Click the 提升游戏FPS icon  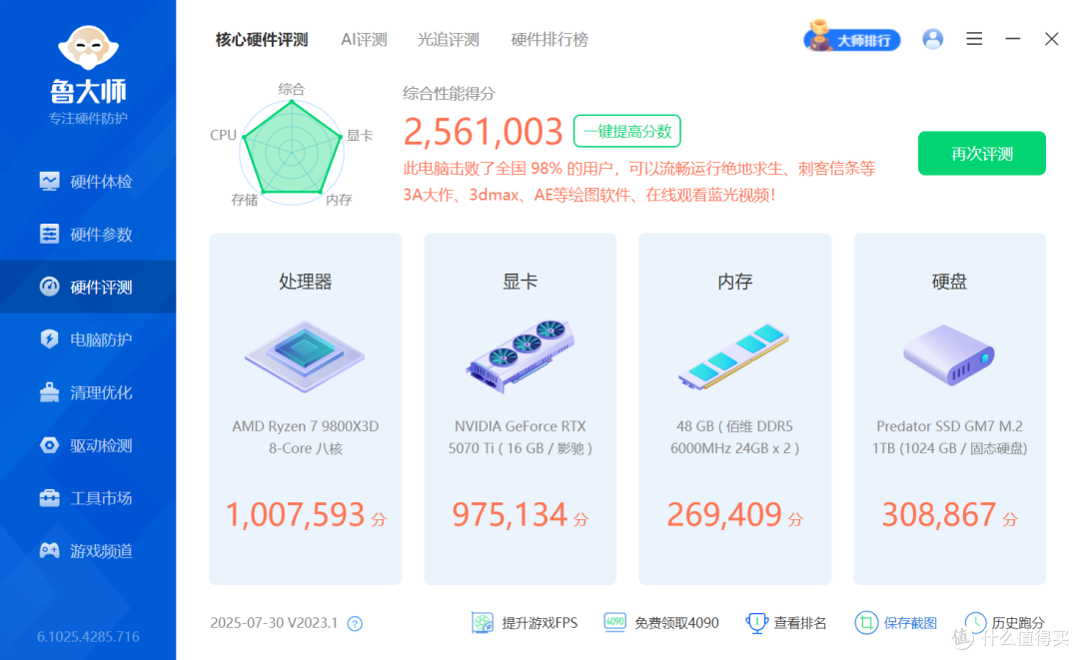(483, 623)
